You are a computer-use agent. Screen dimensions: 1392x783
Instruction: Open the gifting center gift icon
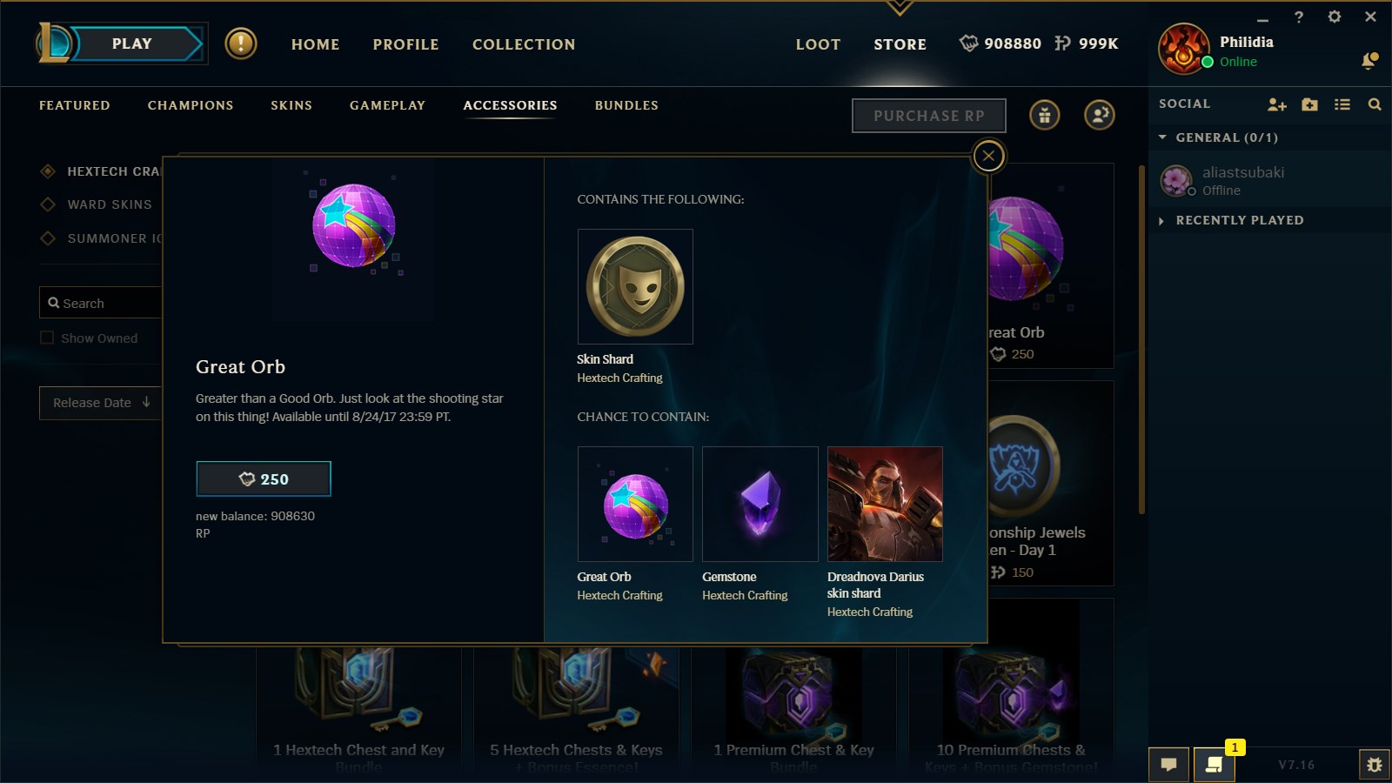click(1045, 115)
